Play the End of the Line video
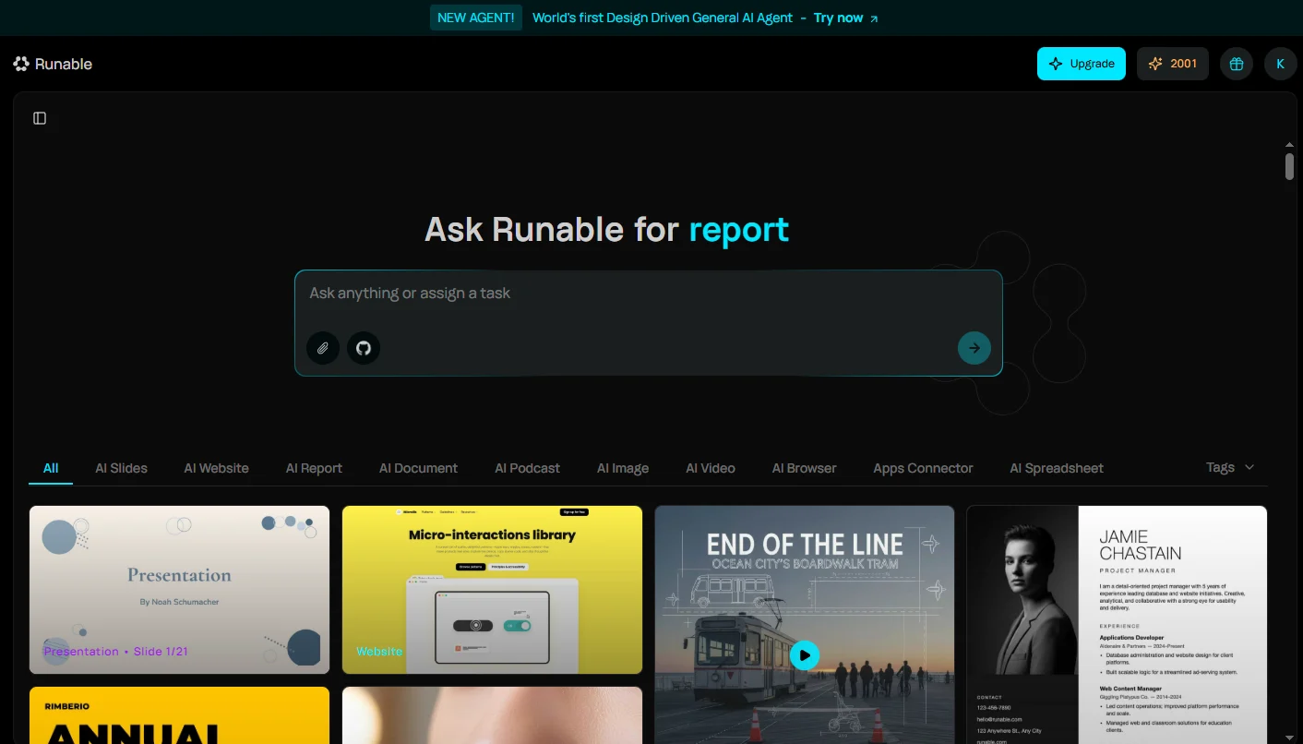Image resolution: width=1303 pixels, height=744 pixels. click(804, 655)
